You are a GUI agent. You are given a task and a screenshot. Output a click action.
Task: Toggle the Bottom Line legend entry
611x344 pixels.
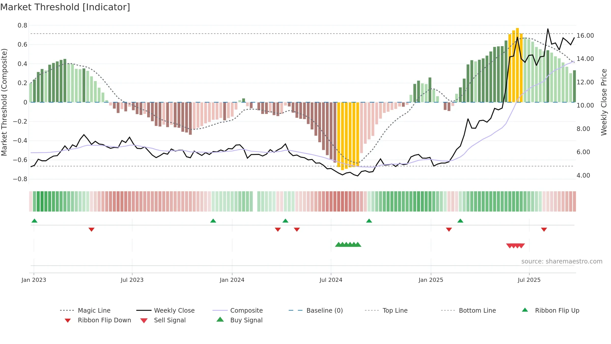tap(468, 310)
